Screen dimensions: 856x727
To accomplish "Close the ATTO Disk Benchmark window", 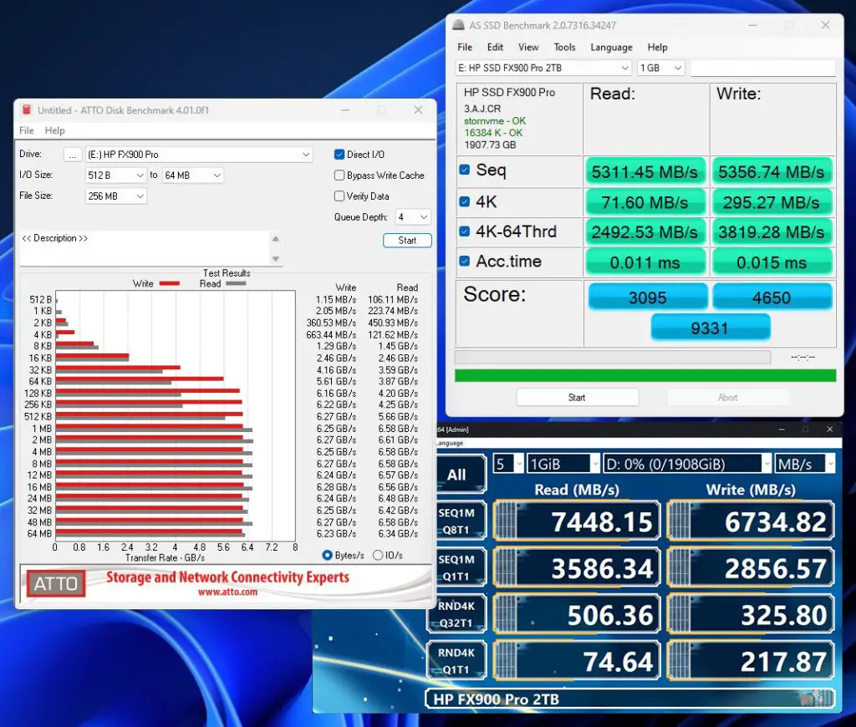I will click(x=418, y=109).
